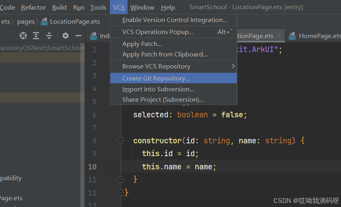Choose Share Project (Subversion)

tap(173, 100)
